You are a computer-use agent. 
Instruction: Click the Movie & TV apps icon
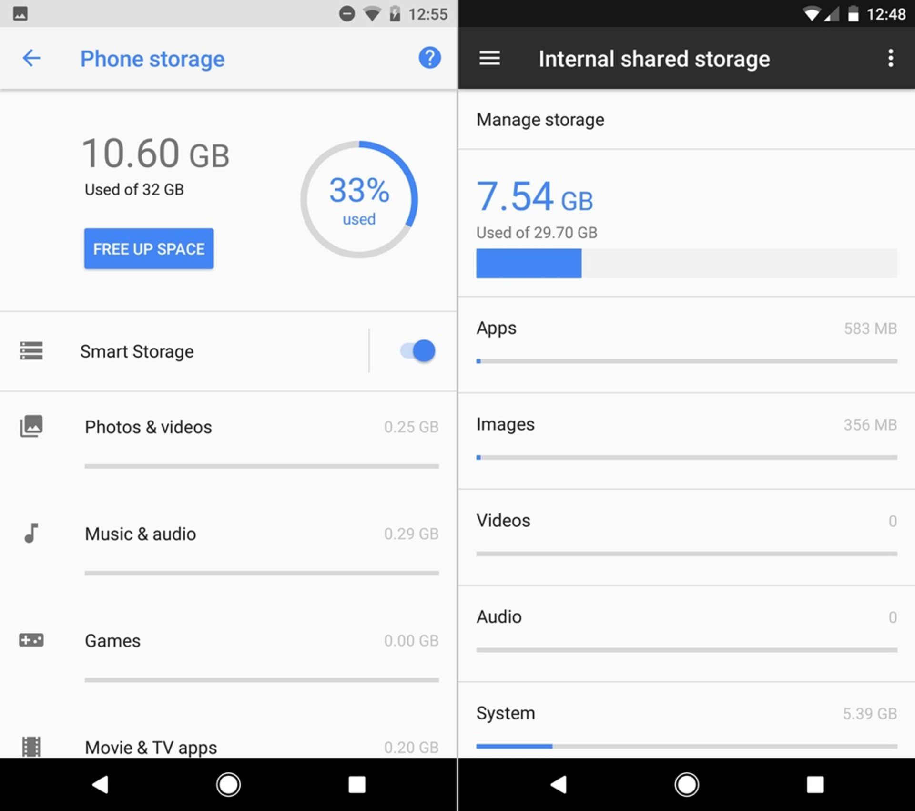click(32, 744)
